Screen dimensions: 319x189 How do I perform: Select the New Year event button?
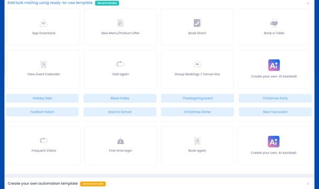[275, 112]
